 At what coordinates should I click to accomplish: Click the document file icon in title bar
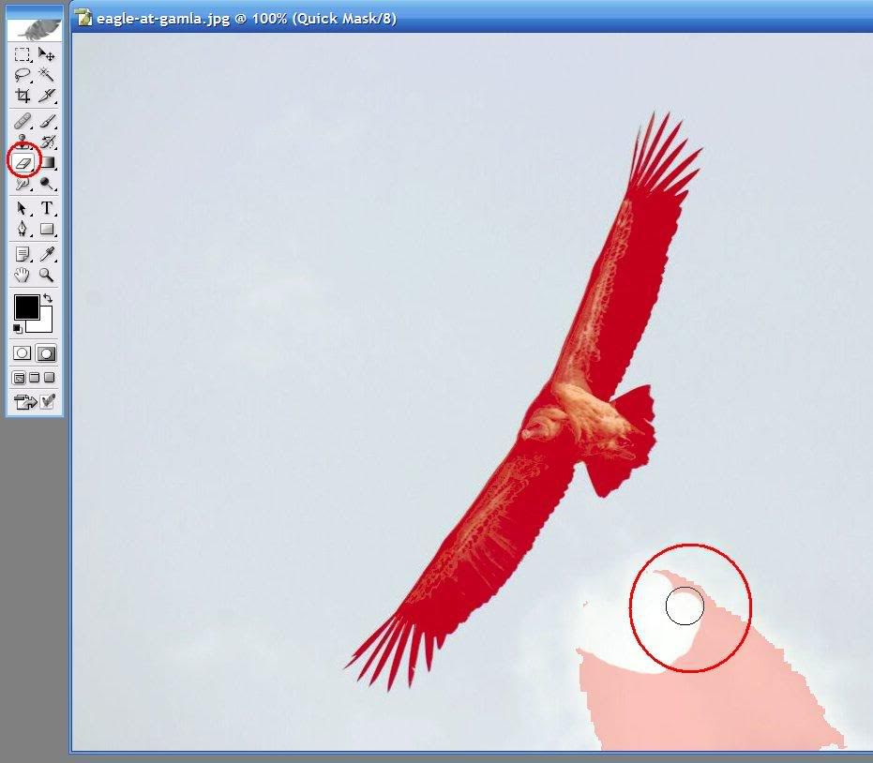pos(84,18)
